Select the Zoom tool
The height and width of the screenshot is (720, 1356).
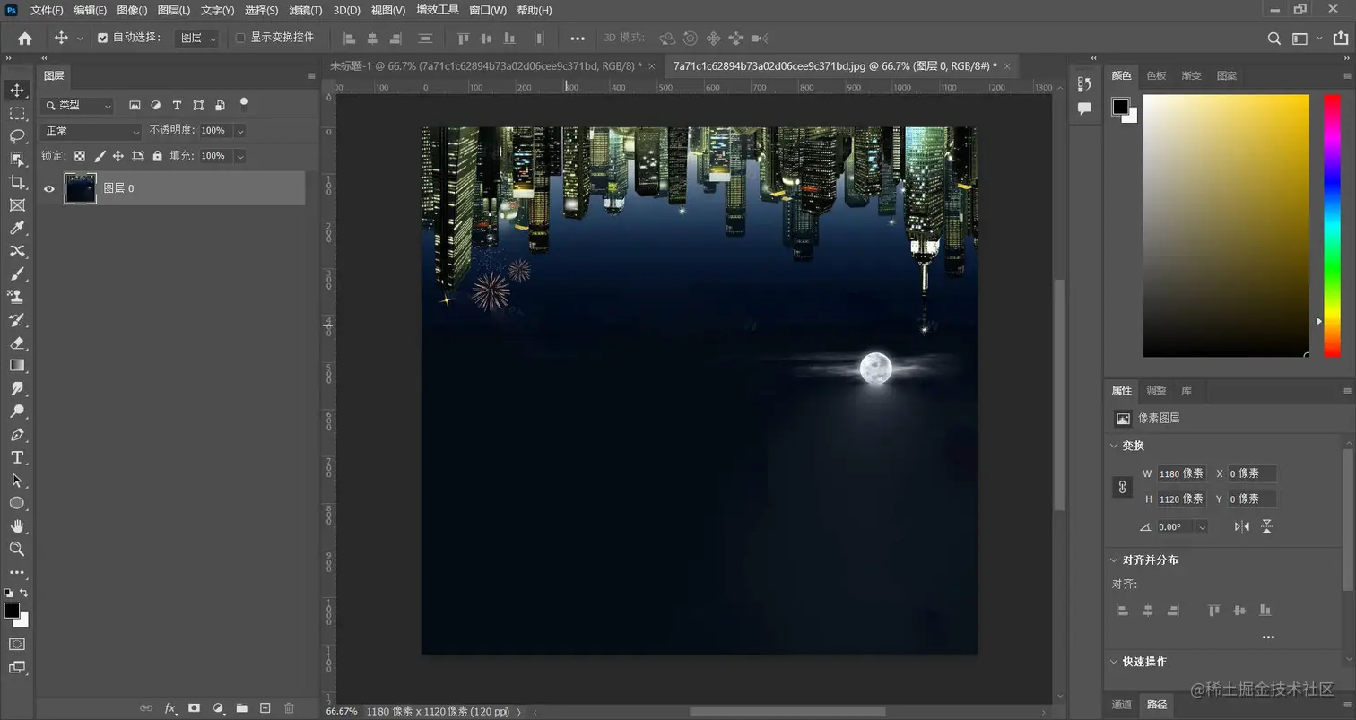(18, 548)
